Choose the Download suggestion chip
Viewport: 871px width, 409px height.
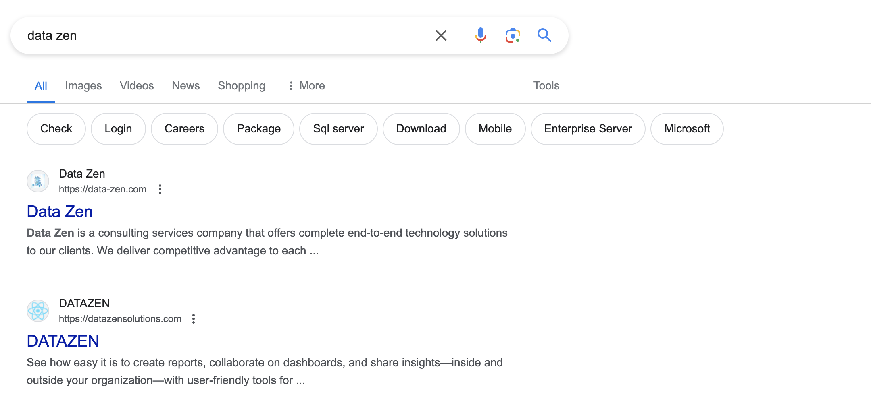click(421, 129)
